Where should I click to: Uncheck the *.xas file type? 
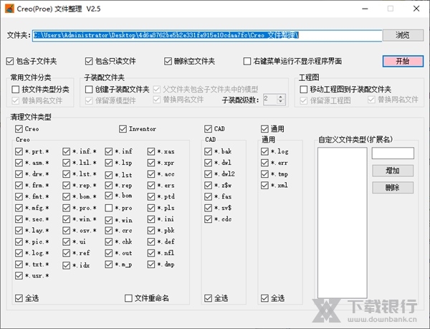point(151,152)
